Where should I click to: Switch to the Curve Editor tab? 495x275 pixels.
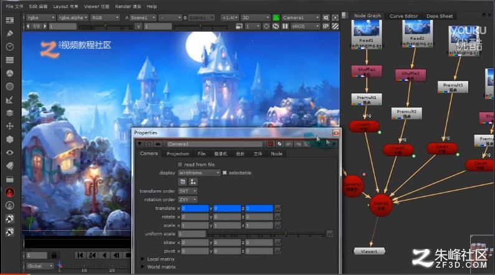403,16
